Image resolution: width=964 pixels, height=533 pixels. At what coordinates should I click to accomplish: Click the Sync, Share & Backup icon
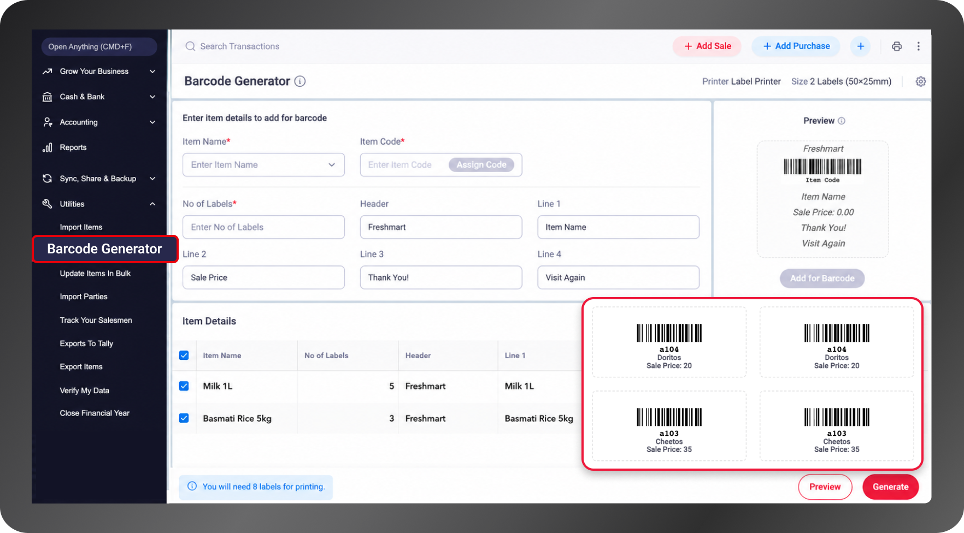pos(48,179)
